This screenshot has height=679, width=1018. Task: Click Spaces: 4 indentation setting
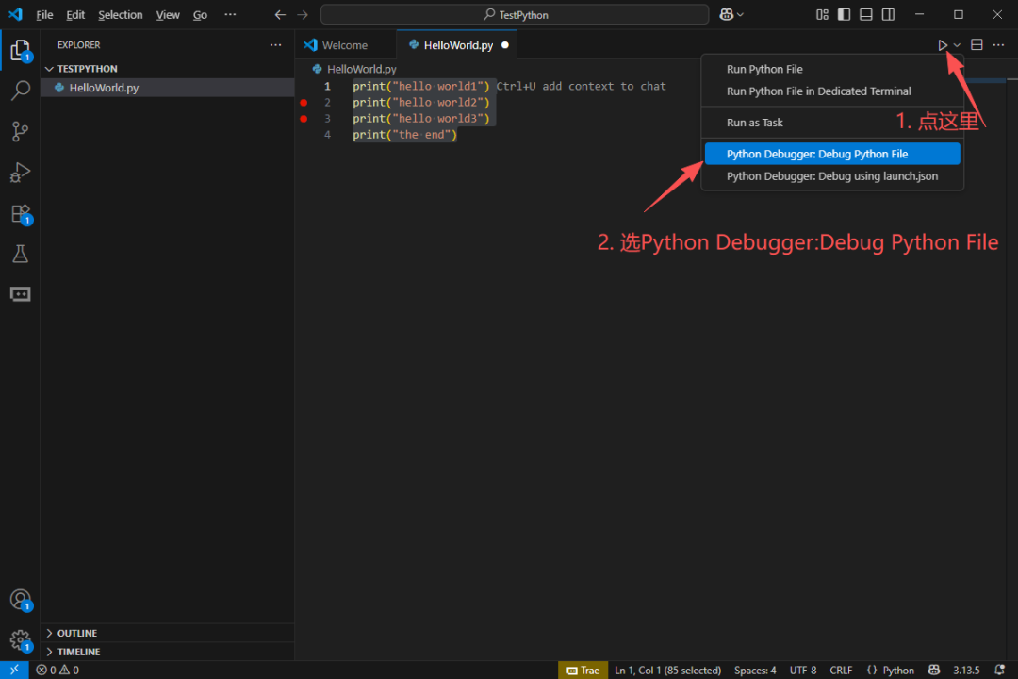tap(755, 670)
